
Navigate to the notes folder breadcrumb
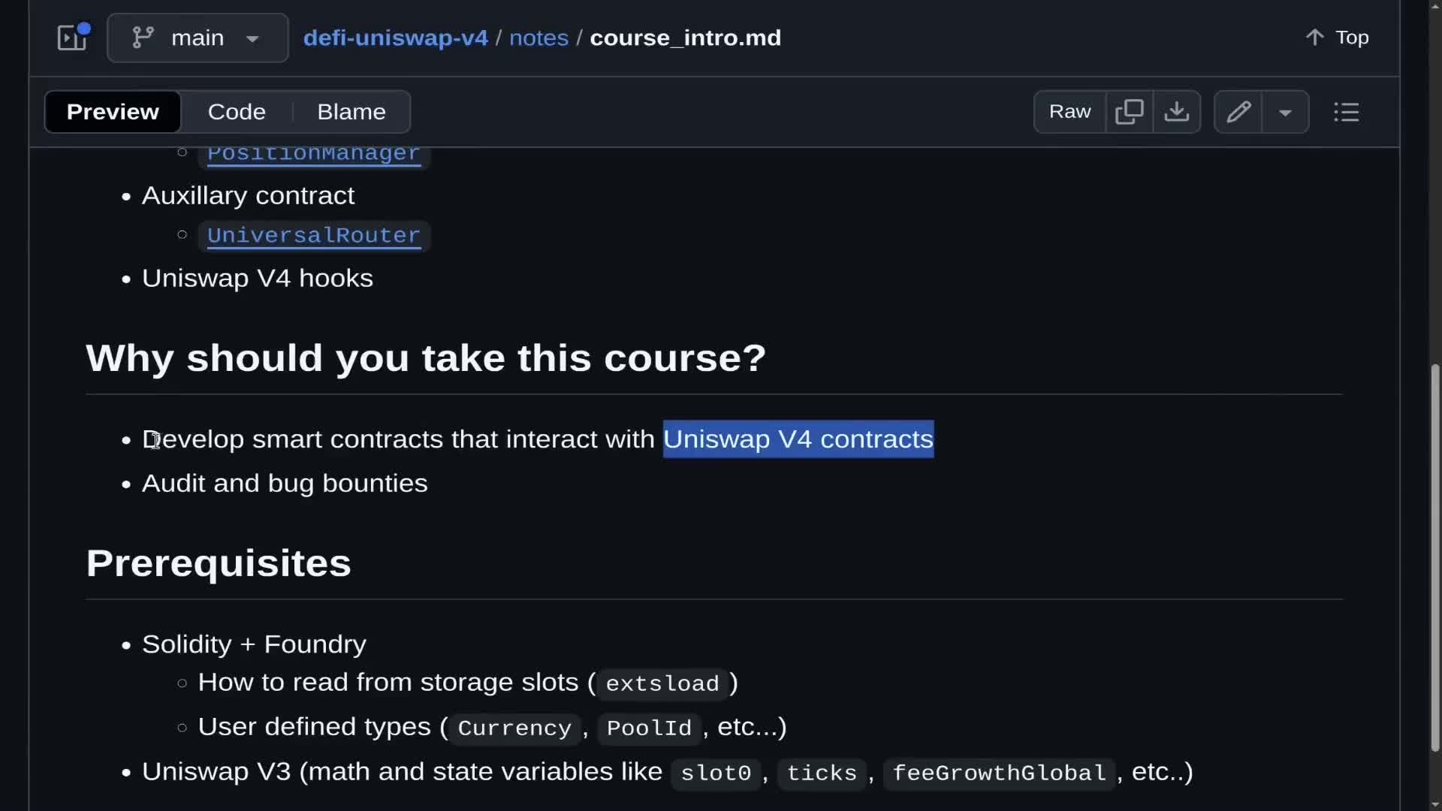[538, 38]
